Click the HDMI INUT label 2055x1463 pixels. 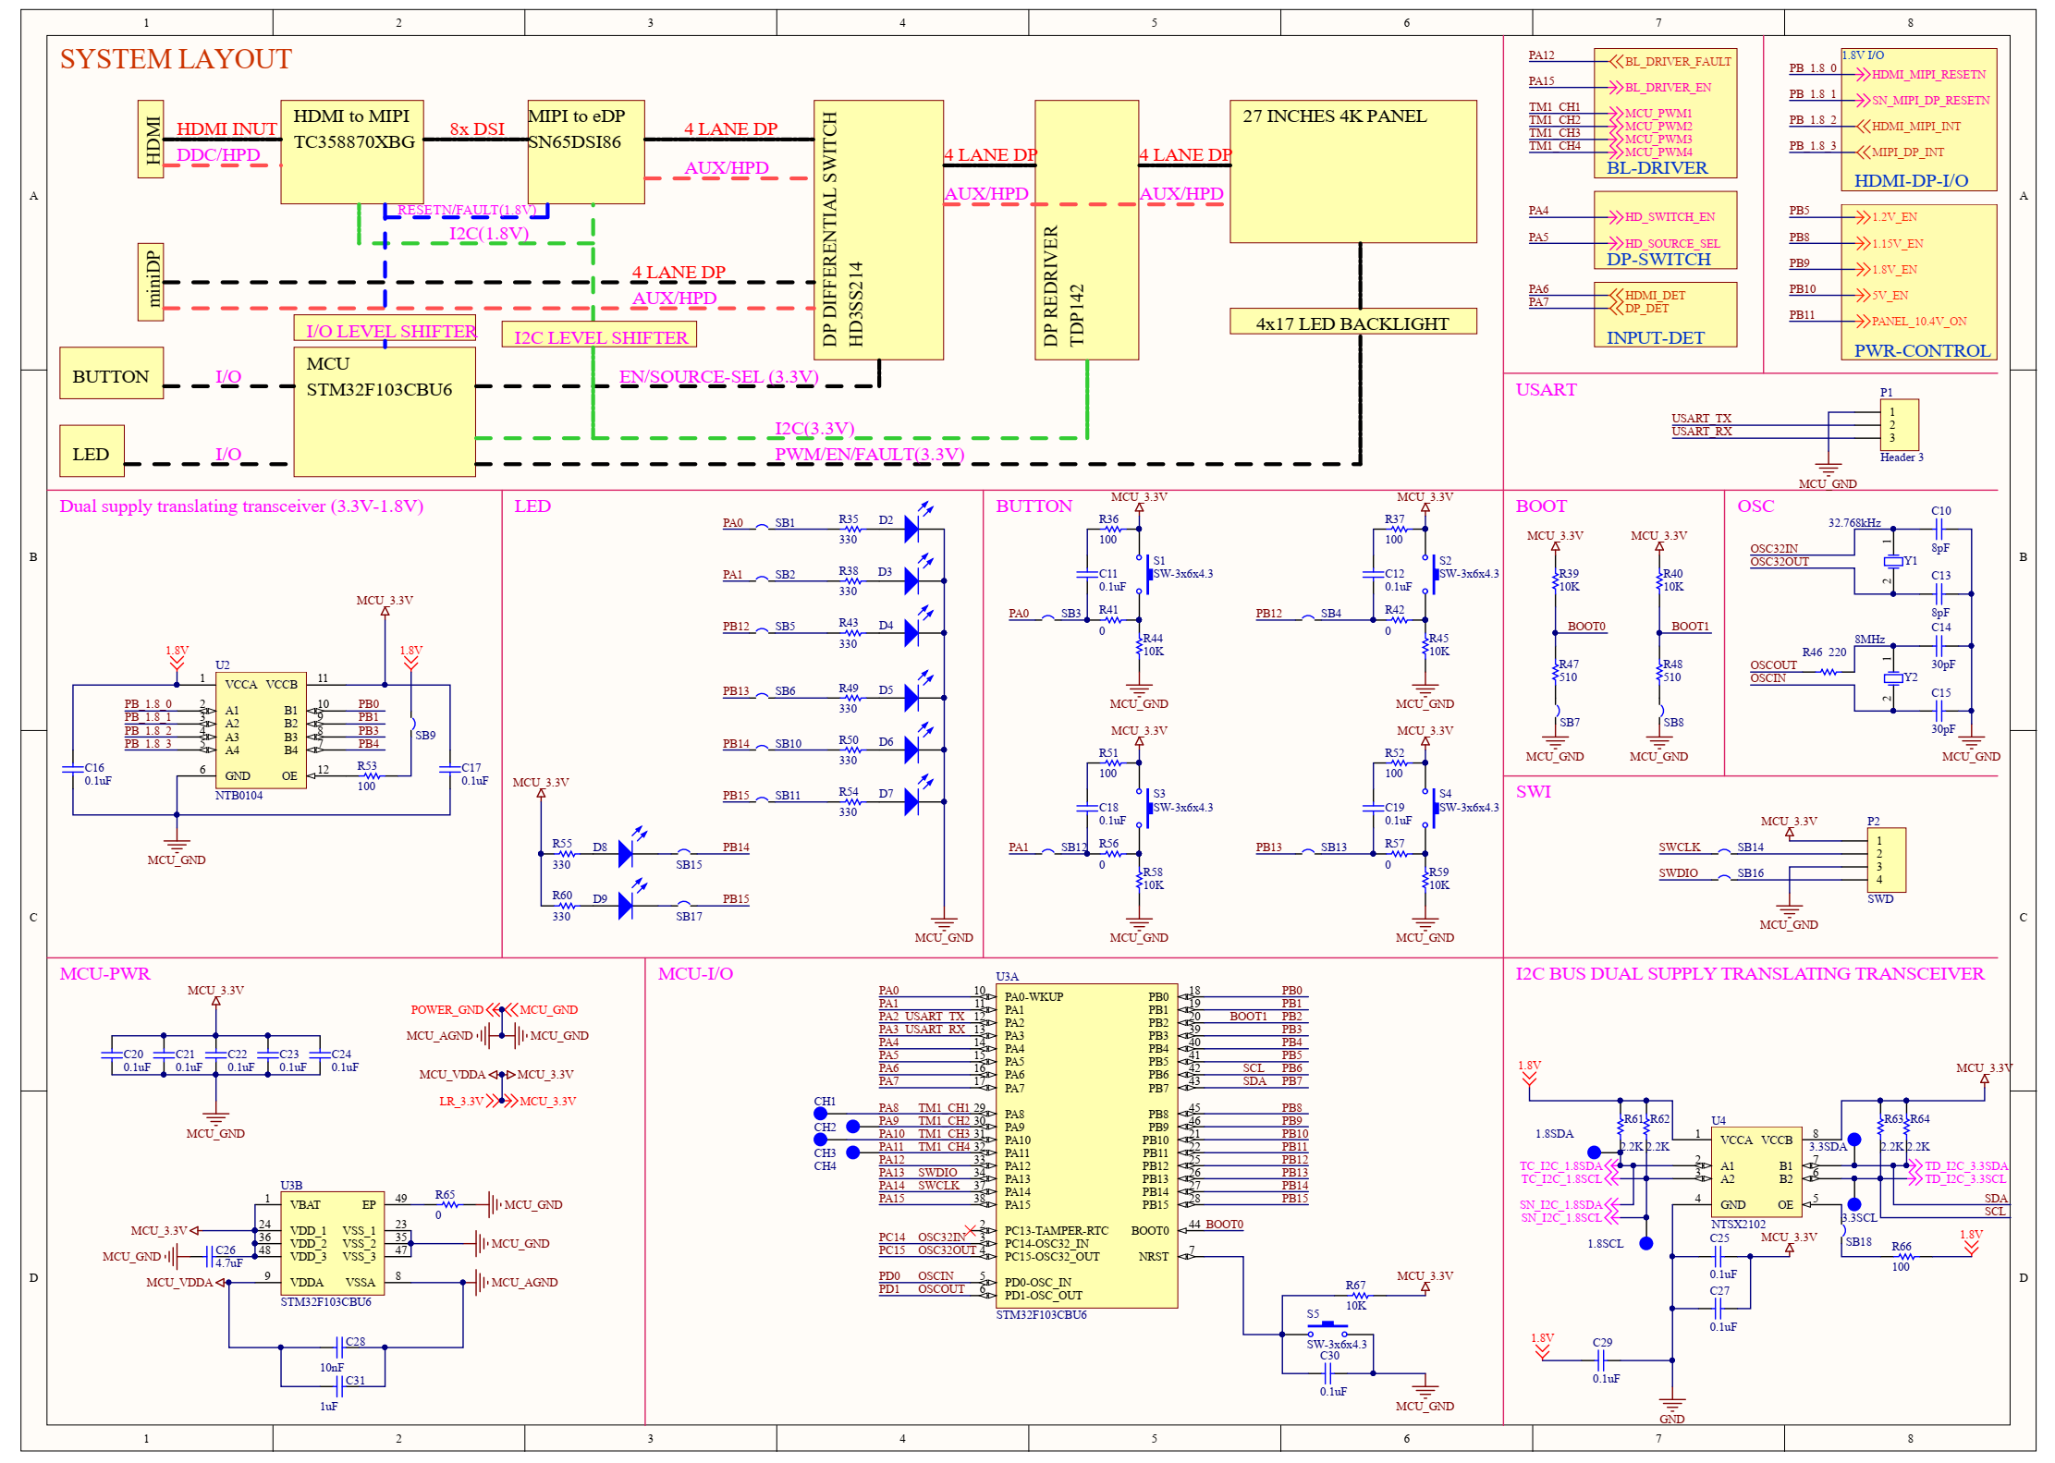point(226,128)
